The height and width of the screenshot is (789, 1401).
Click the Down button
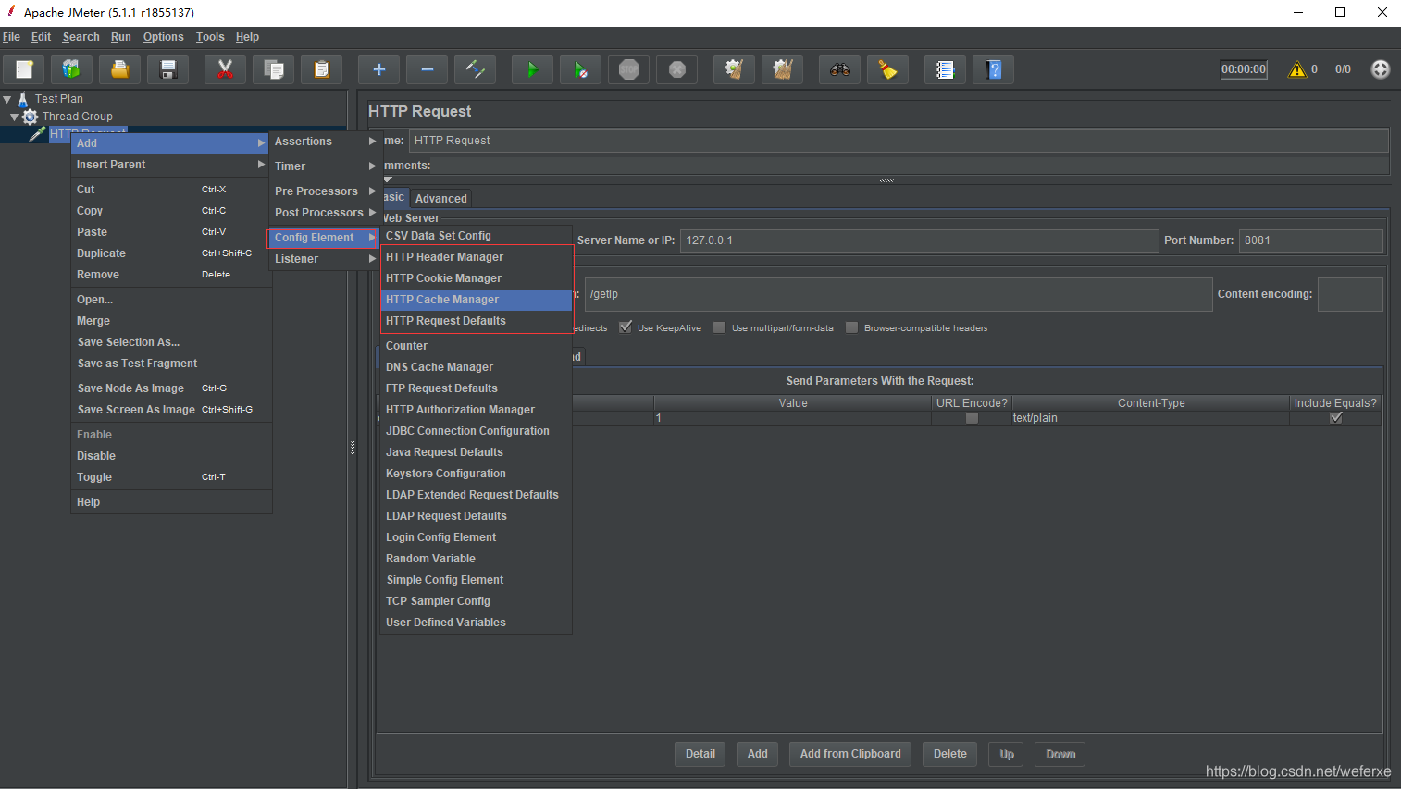tap(1060, 754)
